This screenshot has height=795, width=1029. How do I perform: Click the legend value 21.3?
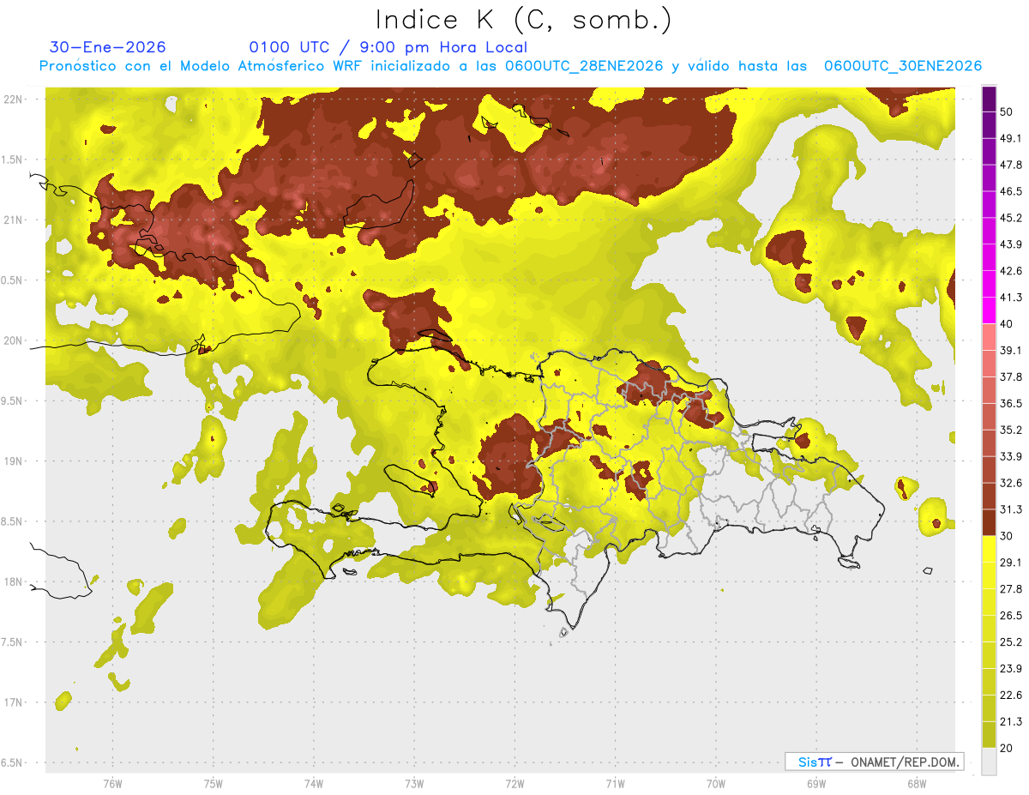coord(1011,721)
